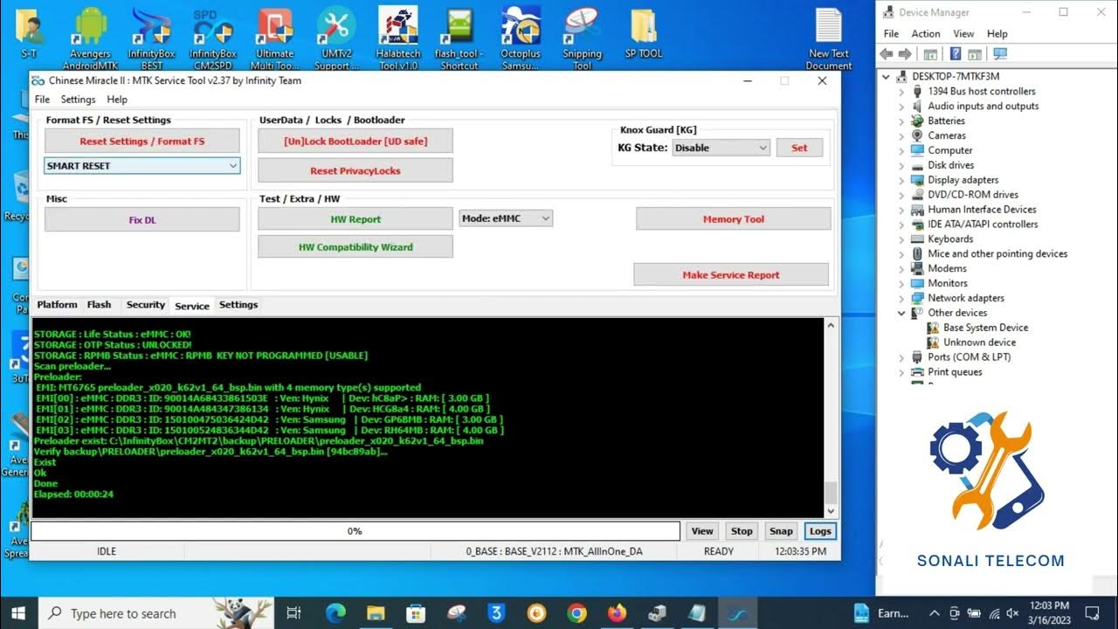
Task: Open Settings menu in Chinese Miracle II
Action: point(78,100)
